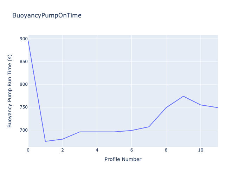Click the y-axis tick label 850
Image resolution: width=246 pixels, height=175 pixels.
click(23, 62)
